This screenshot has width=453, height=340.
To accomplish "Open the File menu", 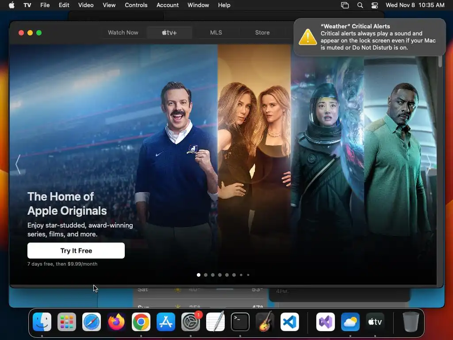I will coord(45,5).
